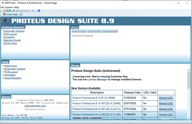Click the Description column header

[x=97, y=92]
